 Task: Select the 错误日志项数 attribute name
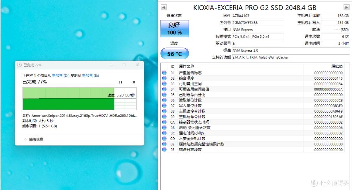[190, 150]
